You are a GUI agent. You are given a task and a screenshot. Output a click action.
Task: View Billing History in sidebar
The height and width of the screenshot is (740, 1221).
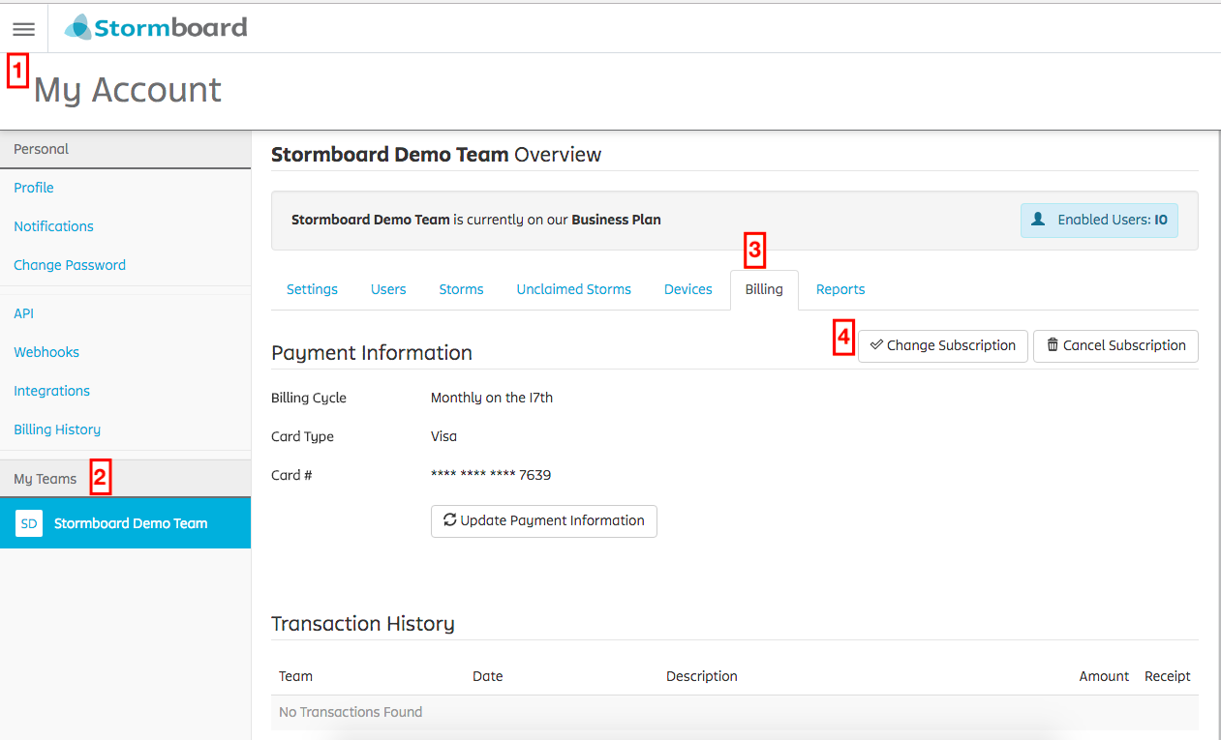pyautogui.click(x=57, y=429)
